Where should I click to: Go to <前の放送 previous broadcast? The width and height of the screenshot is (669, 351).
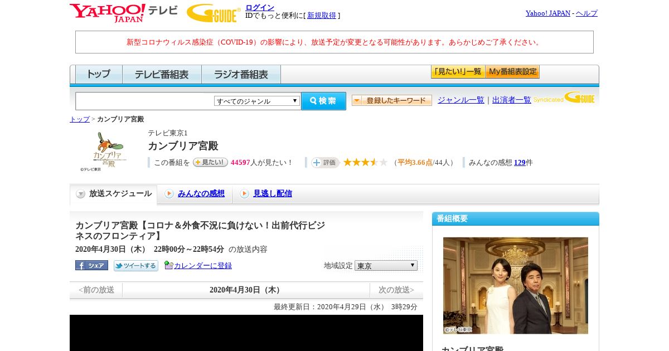coord(96,290)
